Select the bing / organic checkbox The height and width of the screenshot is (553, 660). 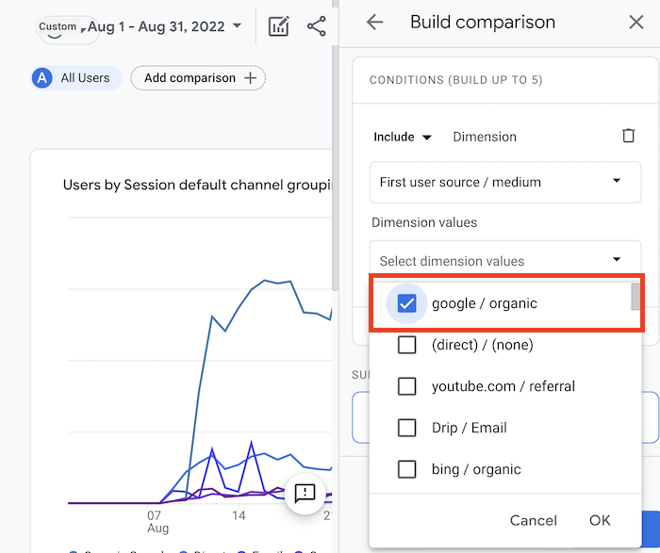407,469
